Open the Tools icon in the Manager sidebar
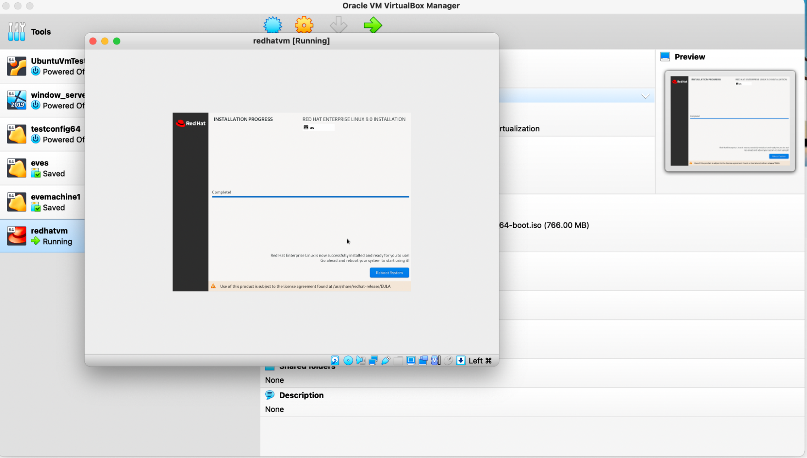The width and height of the screenshot is (807, 458). click(17, 32)
